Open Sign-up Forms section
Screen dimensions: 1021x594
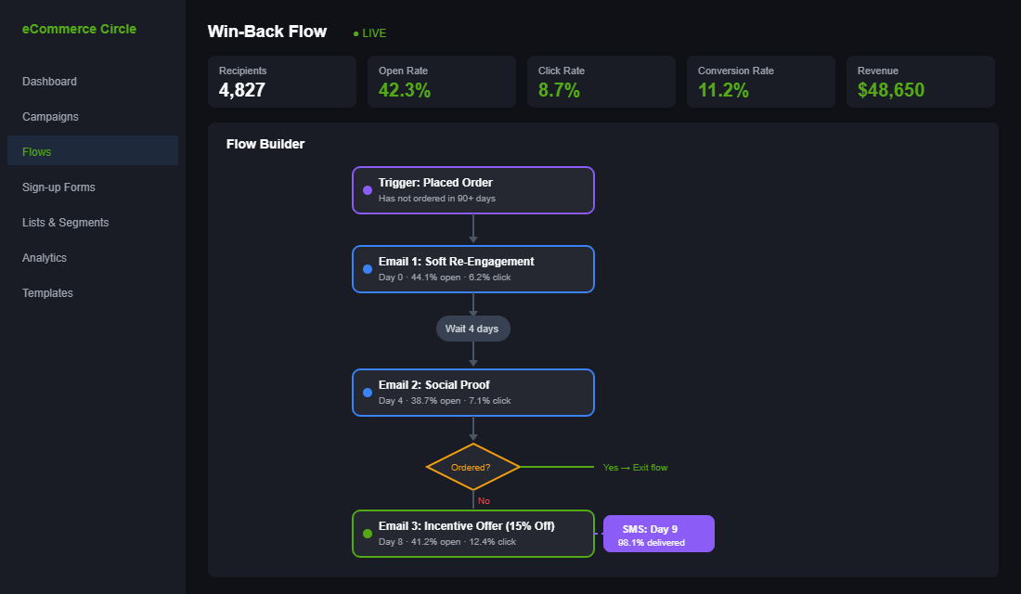click(x=59, y=187)
